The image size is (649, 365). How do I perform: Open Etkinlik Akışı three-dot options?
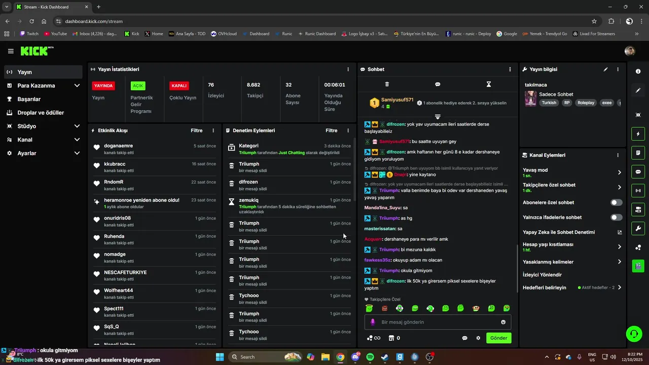pos(213,130)
